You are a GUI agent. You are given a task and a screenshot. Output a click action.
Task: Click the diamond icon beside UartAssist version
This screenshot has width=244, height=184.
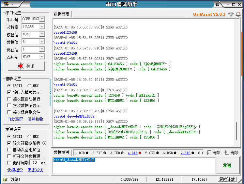coord(231,14)
